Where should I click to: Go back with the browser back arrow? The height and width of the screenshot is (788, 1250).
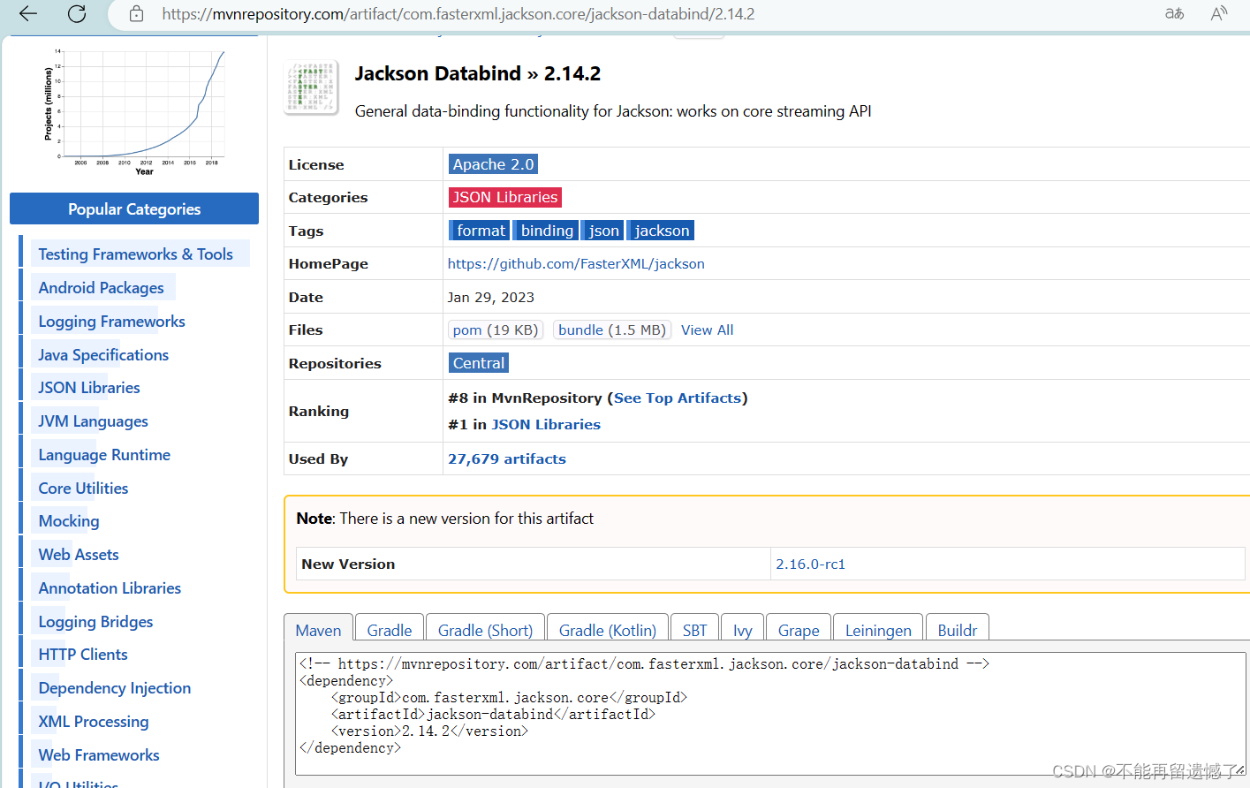(28, 13)
